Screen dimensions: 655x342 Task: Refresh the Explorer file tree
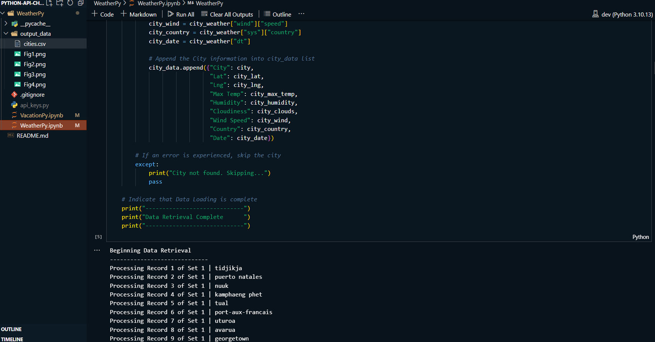click(70, 3)
